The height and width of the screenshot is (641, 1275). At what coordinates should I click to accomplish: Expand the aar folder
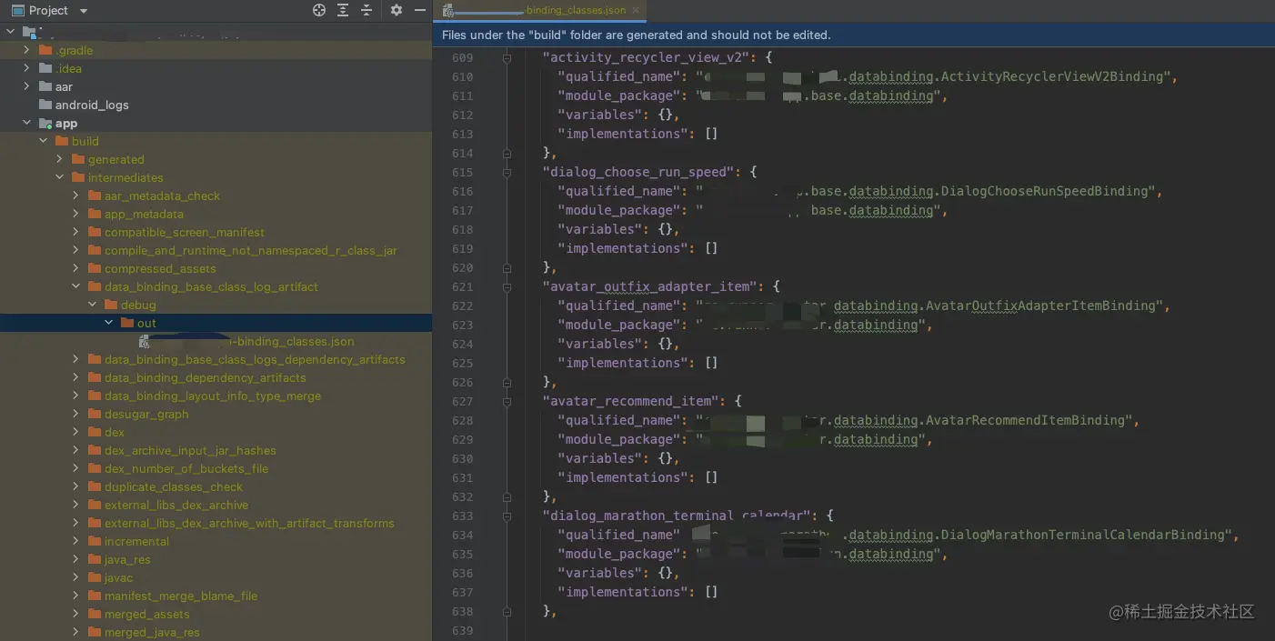pyautogui.click(x=26, y=86)
